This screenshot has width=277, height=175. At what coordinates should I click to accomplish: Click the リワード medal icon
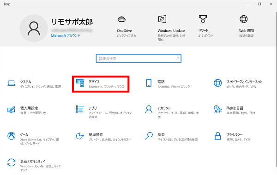pyautogui.click(x=203, y=19)
